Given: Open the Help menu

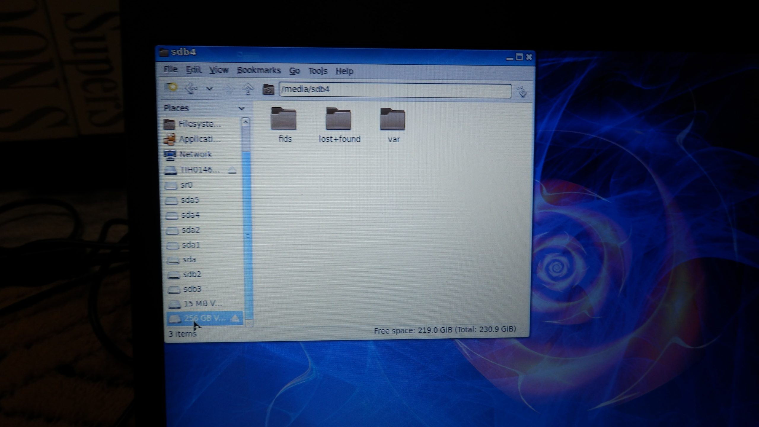Looking at the screenshot, I should [344, 71].
